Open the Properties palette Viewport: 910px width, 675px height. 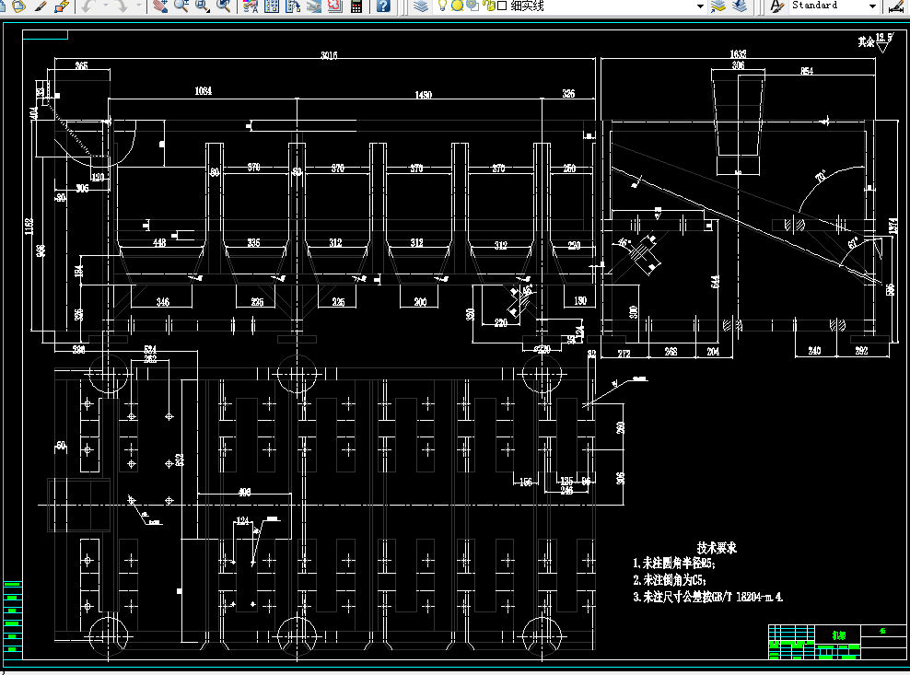pyautogui.click(x=251, y=6)
